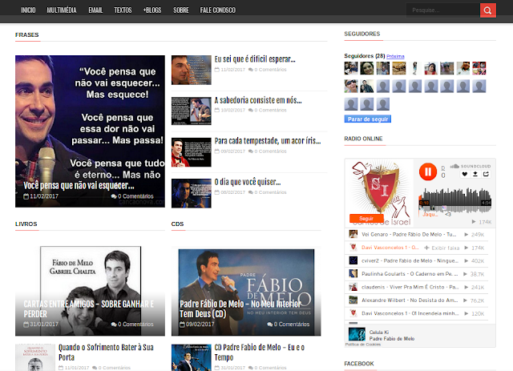Screen dimensions: 513x371
Task: Click 0 Comentários under A sabedoria consiste
Action: (267, 111)
